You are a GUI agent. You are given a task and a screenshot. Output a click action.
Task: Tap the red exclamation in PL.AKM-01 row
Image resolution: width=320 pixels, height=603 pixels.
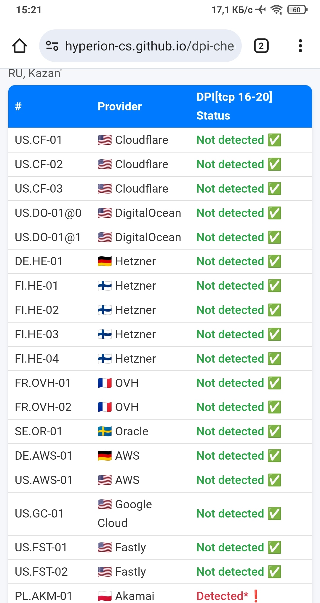point(256,596)
